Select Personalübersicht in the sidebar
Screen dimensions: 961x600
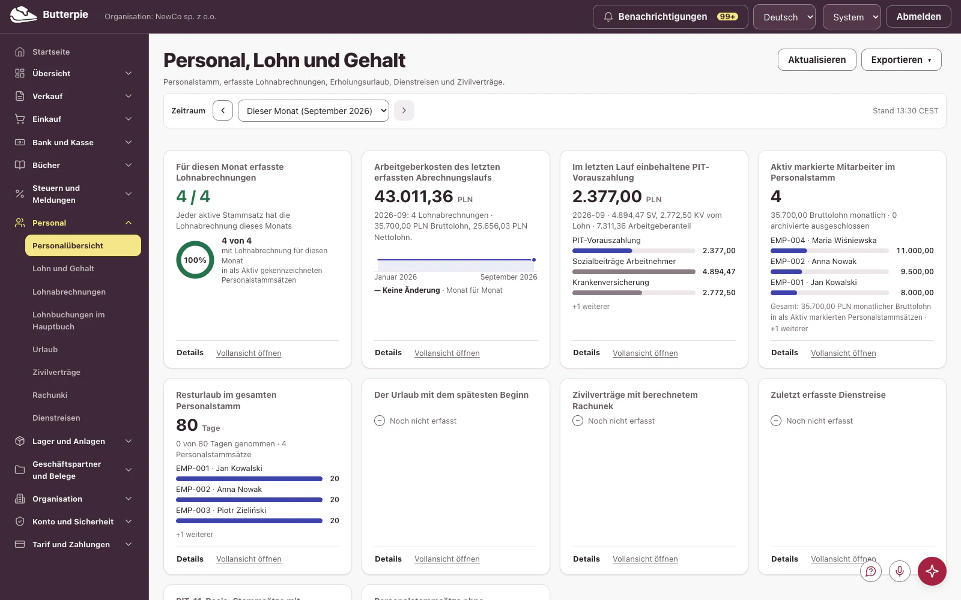point(83,245)
